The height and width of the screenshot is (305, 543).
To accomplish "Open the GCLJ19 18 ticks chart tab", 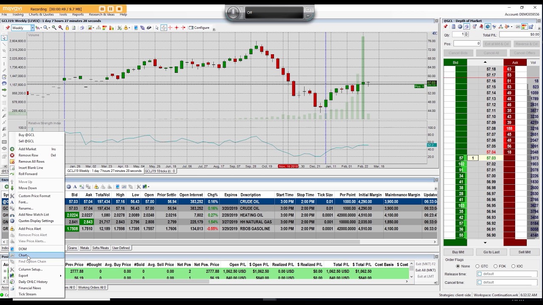I will click(160, 171).
